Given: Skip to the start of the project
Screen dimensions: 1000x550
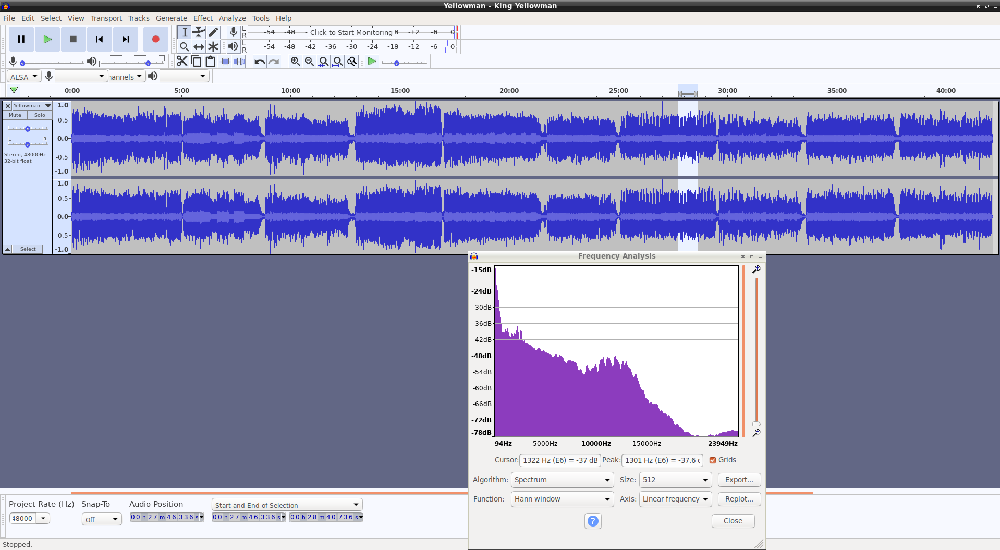Looking at the screenshot, I should [100, 39].
